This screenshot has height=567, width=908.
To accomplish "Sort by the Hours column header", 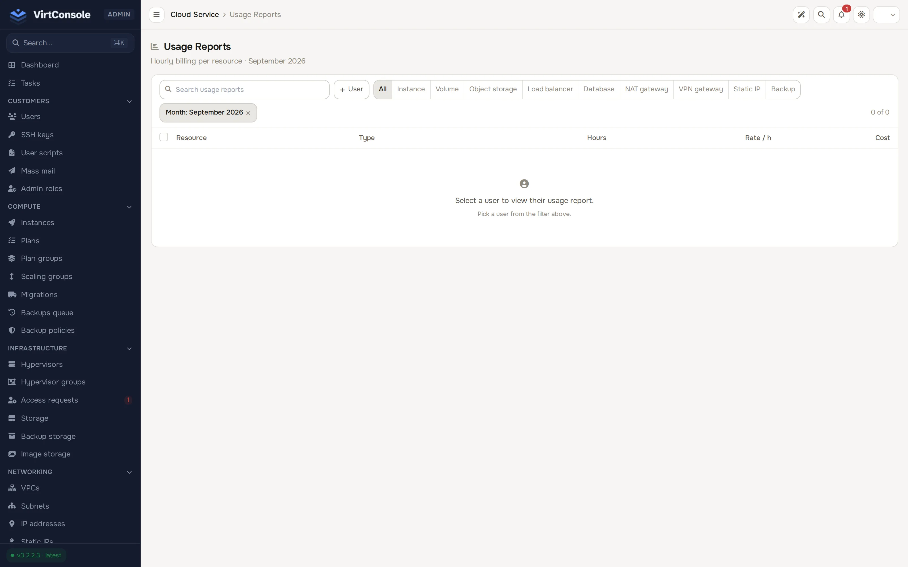I will [x=596, y=138].
